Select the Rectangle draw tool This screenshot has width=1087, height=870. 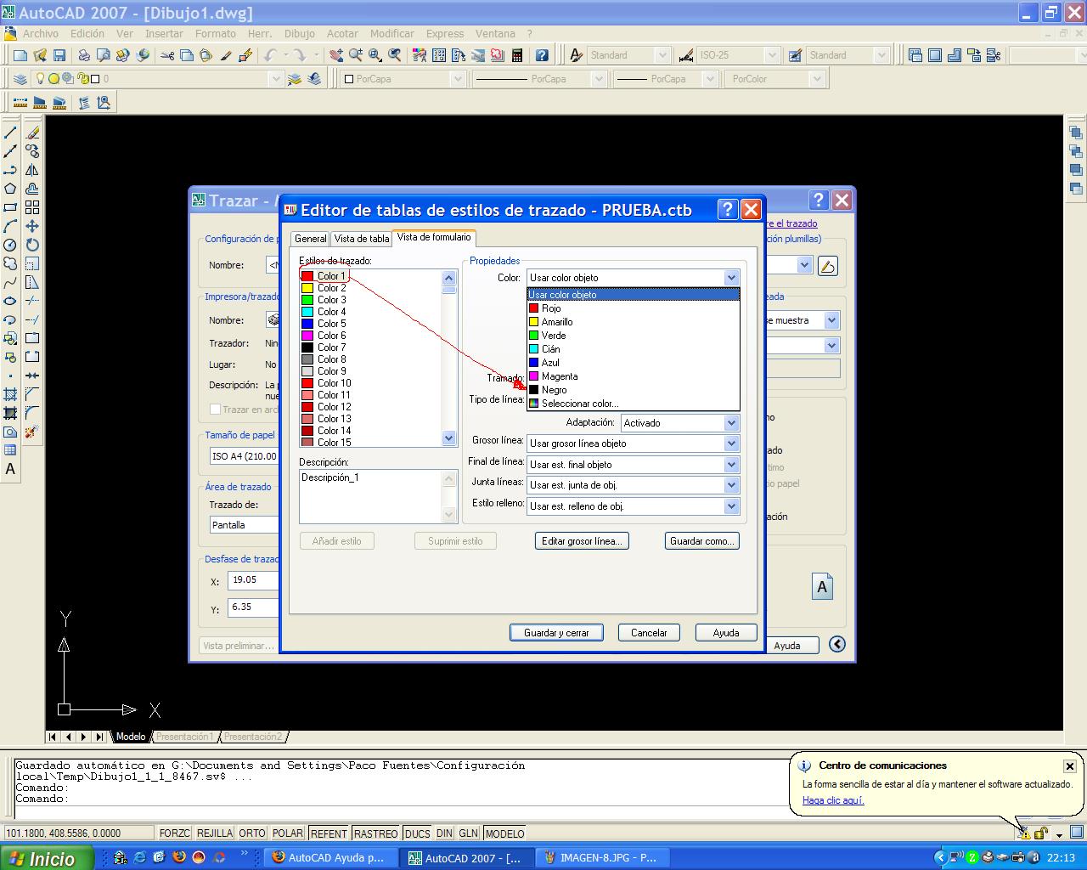click(x=10, y=207)
